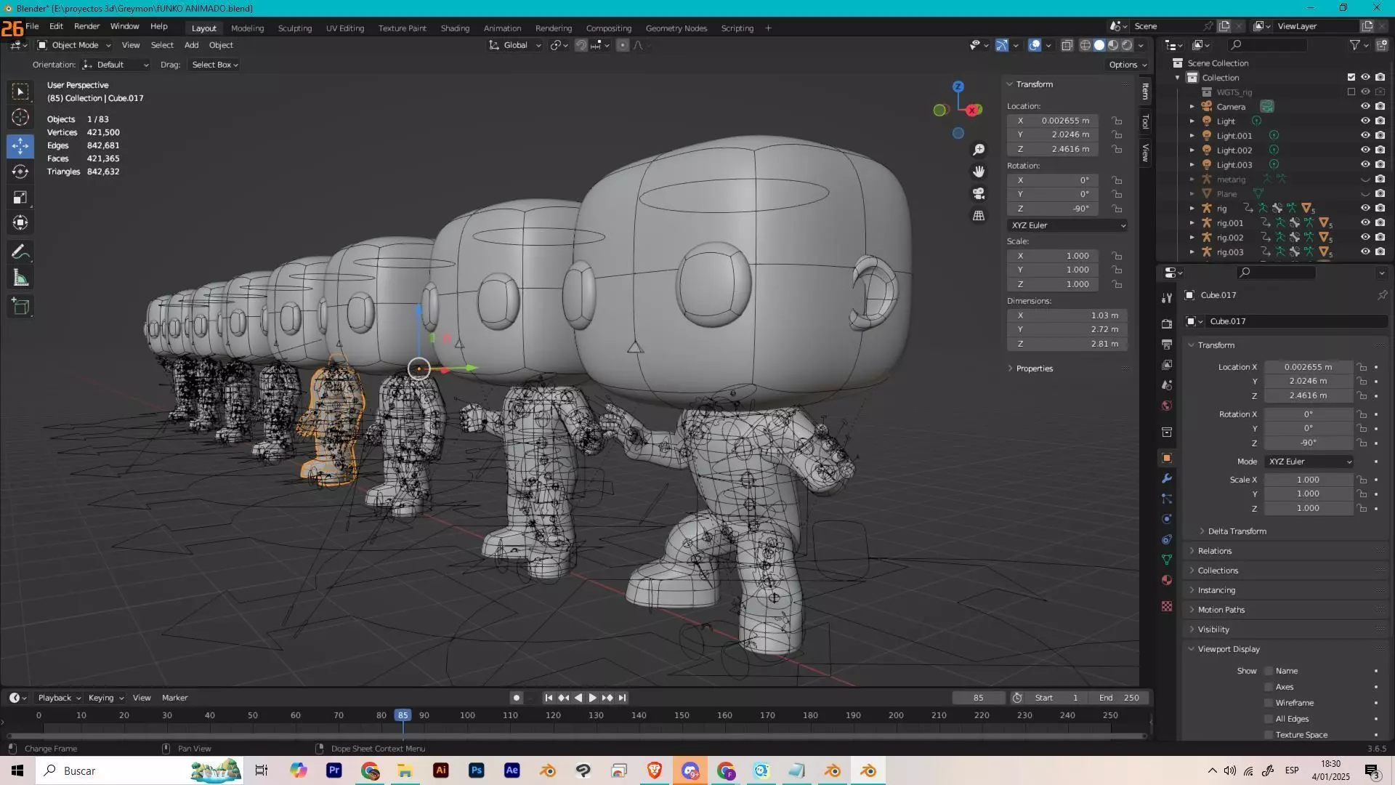Open the Scene properties tab icon

coord(1167,385)
